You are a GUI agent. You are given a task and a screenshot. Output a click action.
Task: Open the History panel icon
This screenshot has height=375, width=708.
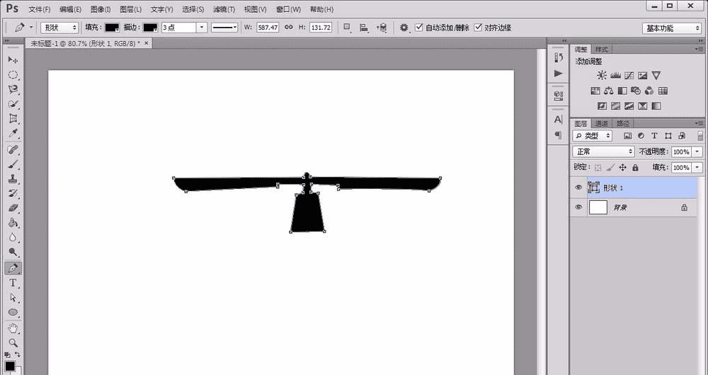[559, 58]
